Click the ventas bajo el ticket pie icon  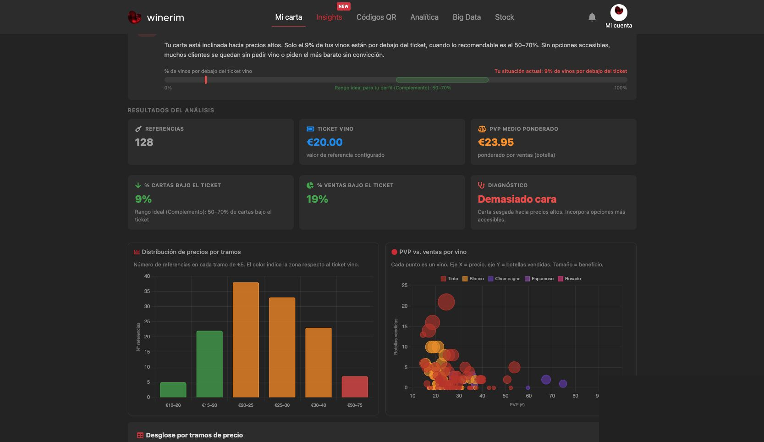tap(310, 185)
